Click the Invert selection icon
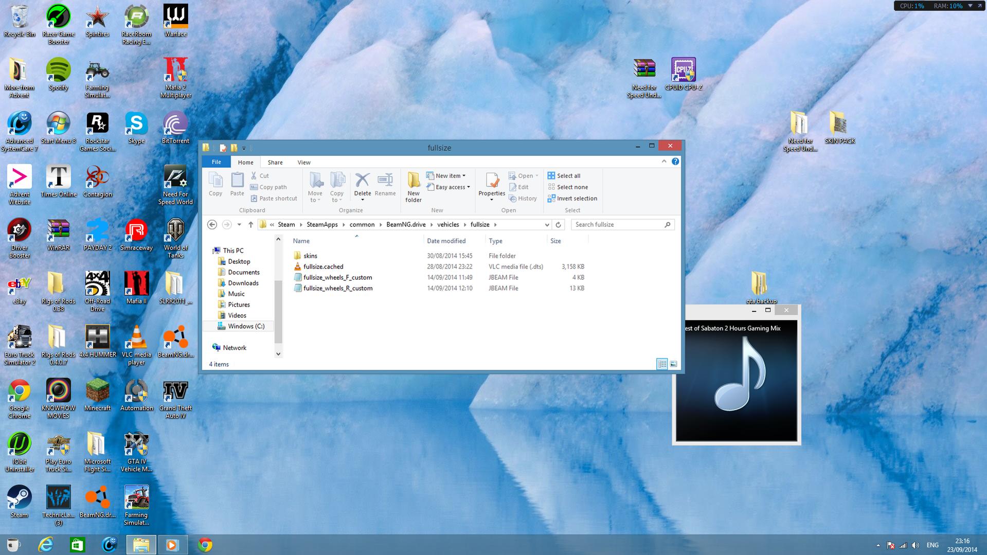This screenshot has width=987, height=555. 551,199
